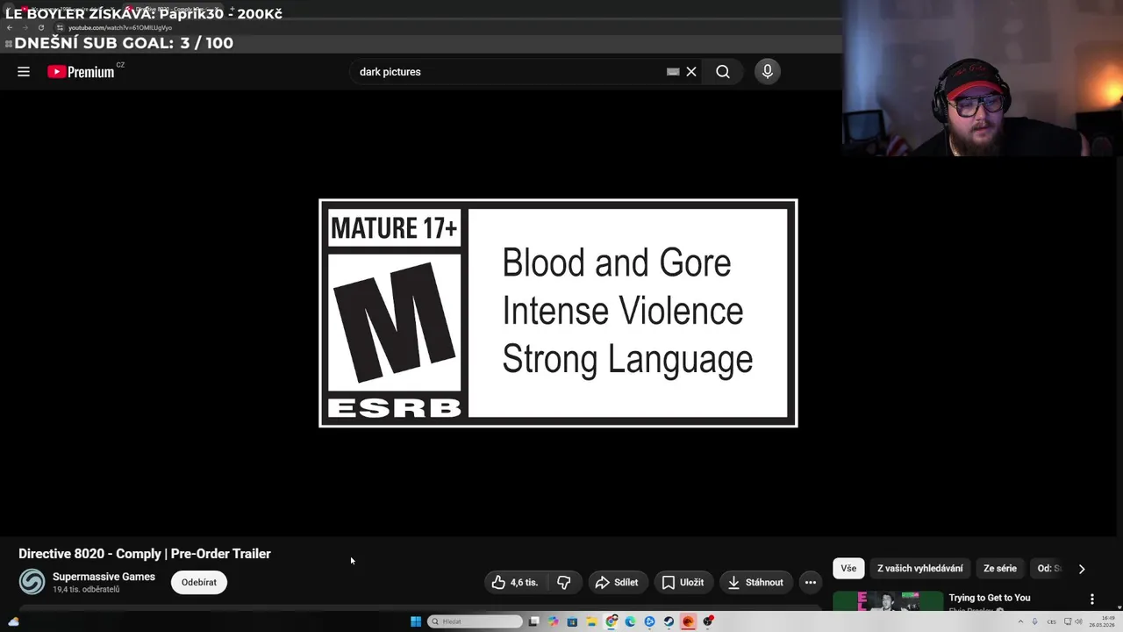The width and height of the screenshot is (1123, 632).
Task: Open the weather widget in taskbar corner
Action: pyautogui.click(x=13, y=621)
